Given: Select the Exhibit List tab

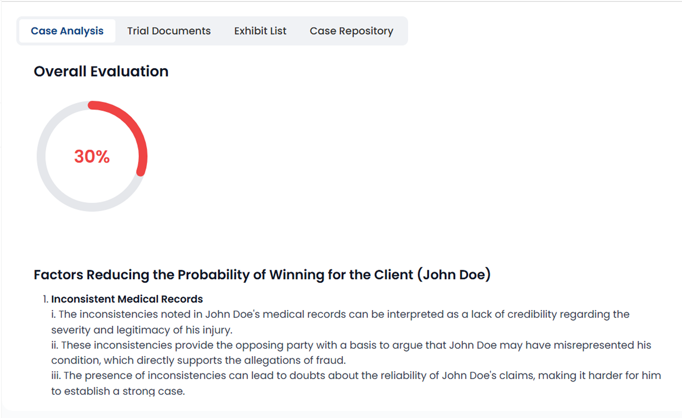Looking at the screenshot, I should 260,31.
